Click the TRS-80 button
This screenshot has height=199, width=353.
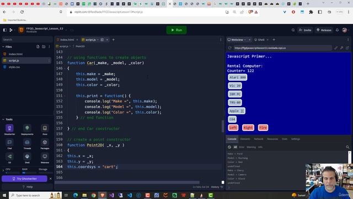tap(235, 102)
